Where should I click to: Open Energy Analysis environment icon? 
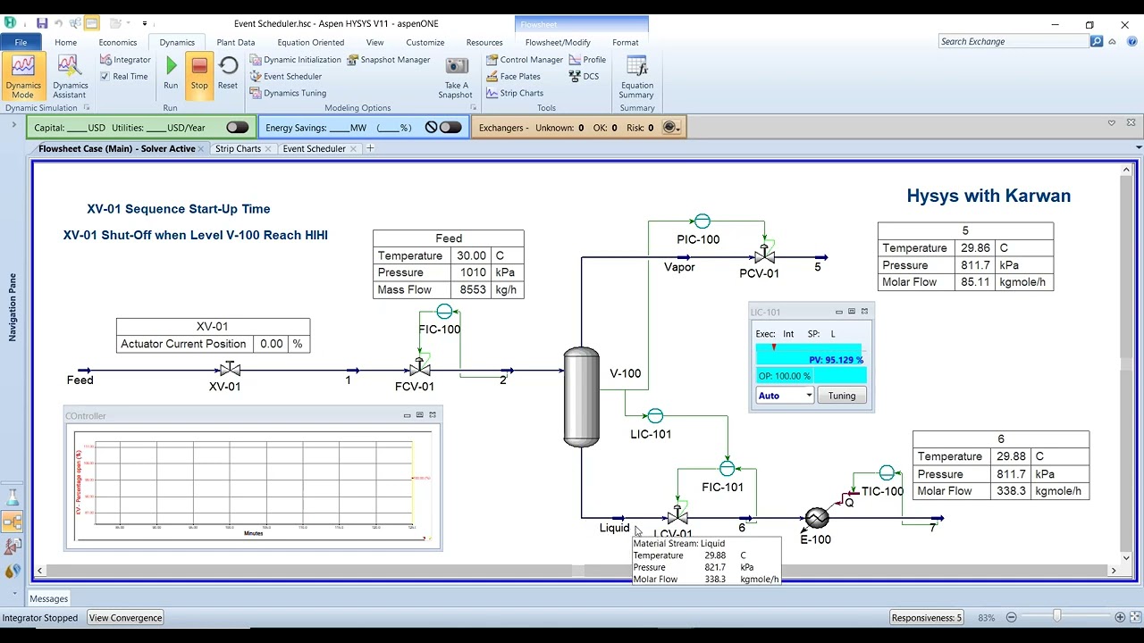13,570
